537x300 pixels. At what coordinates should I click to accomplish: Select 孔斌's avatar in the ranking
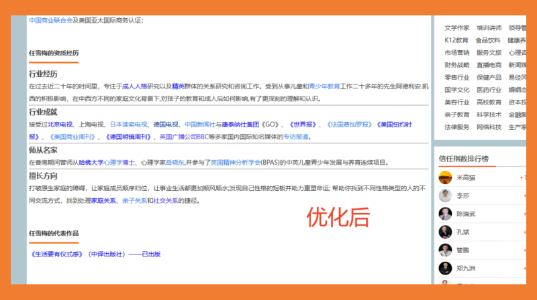[x=446, y=232]
